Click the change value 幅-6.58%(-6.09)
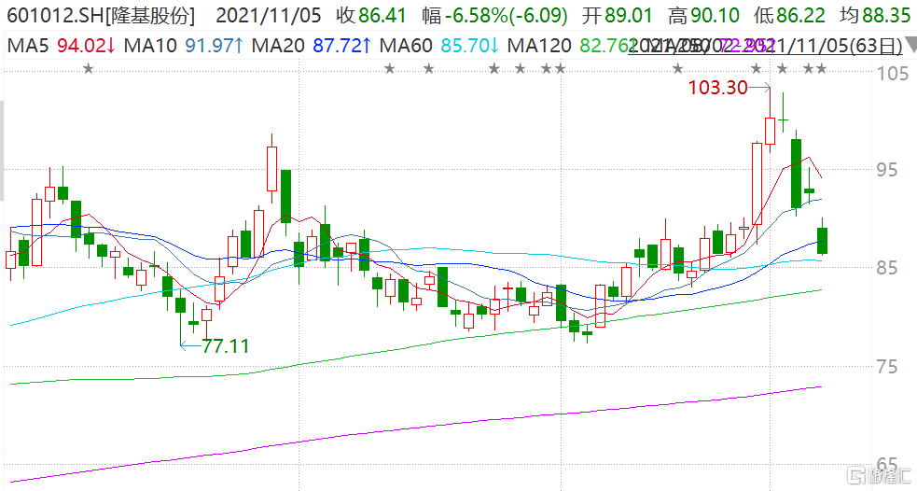The height and width of the screenshot is (491, 917). (x=494, y=15)
